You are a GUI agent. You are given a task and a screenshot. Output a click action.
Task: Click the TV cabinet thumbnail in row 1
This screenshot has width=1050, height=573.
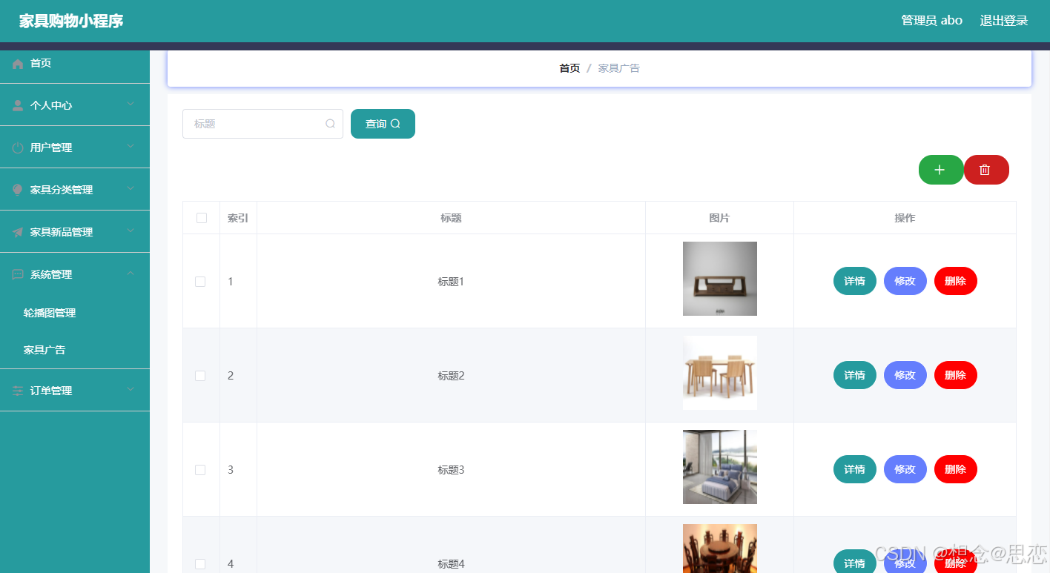click(x=720, y=279)
